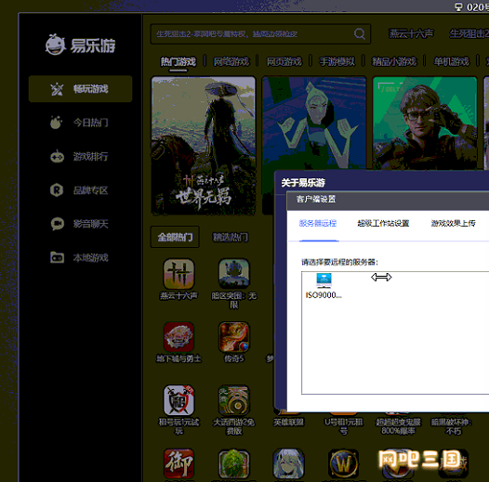Click the 请选择要远程的服务器 label

click(x=339, y=262)
